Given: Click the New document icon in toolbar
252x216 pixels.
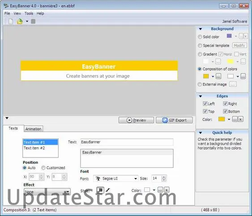Looking at the screenshot, I should point(11,21).
